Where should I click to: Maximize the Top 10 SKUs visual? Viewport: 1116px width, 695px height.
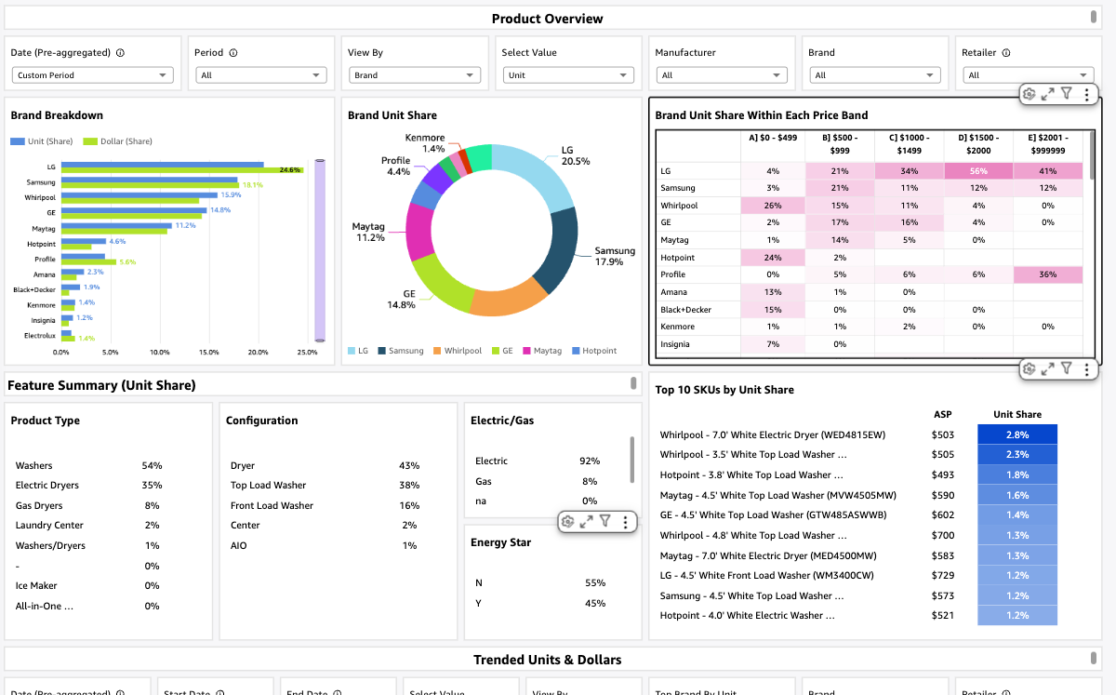click(1048, 368)
